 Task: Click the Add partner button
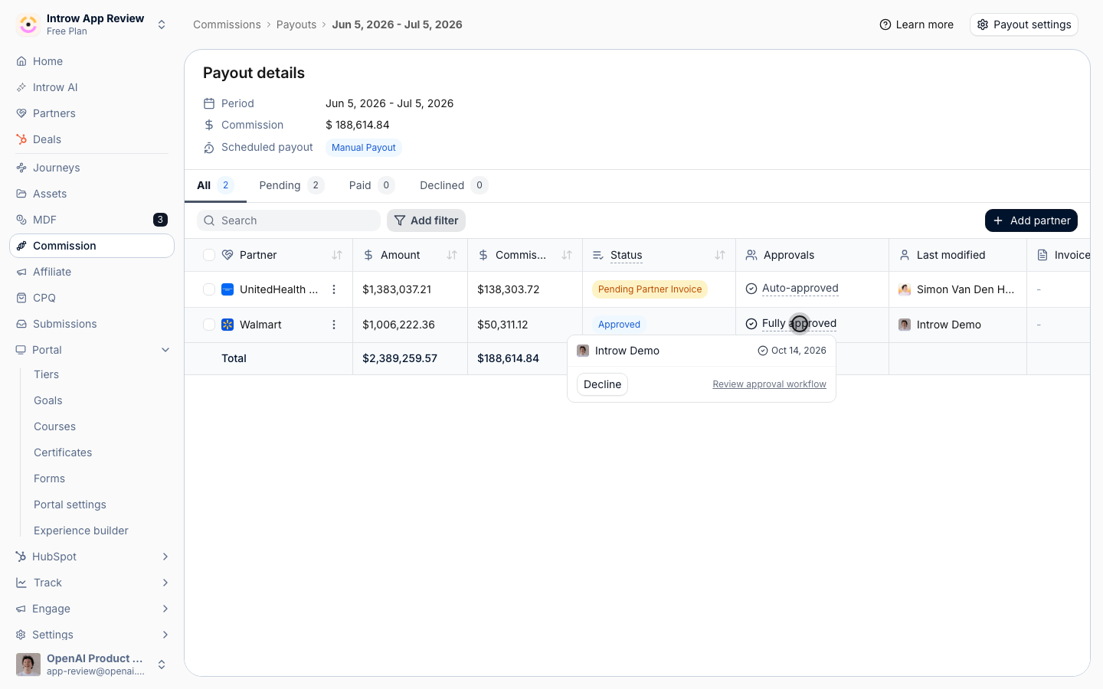tap(1031, 220)
